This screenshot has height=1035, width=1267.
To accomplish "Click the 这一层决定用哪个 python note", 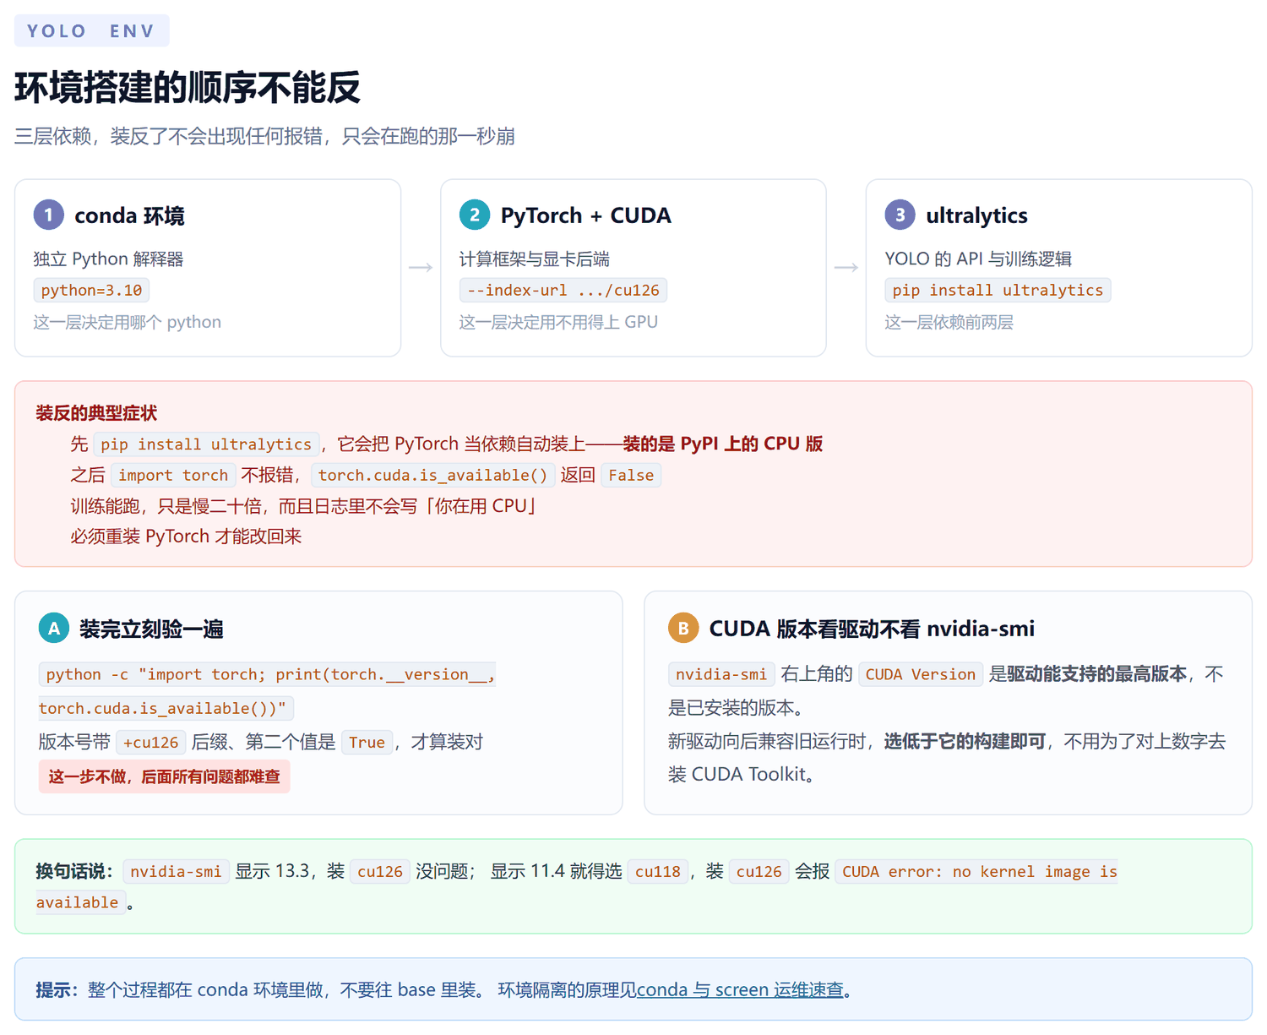I will point(128,322).
